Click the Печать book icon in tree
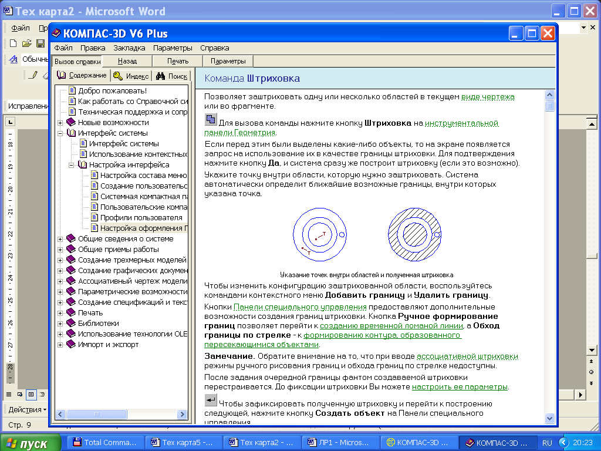 tap(71, 312)
